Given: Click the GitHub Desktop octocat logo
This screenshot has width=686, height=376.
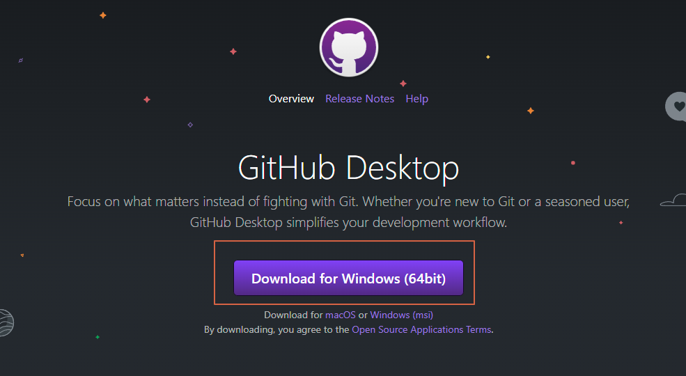Looking at the screenshot, I should (x=349, y=47).
